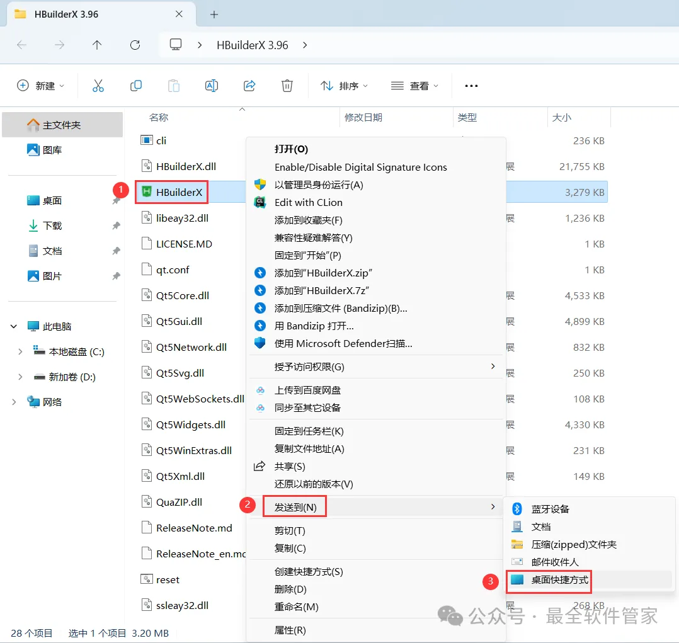Click the Rename icon in toolbar
679x643 pixels.
212,86
